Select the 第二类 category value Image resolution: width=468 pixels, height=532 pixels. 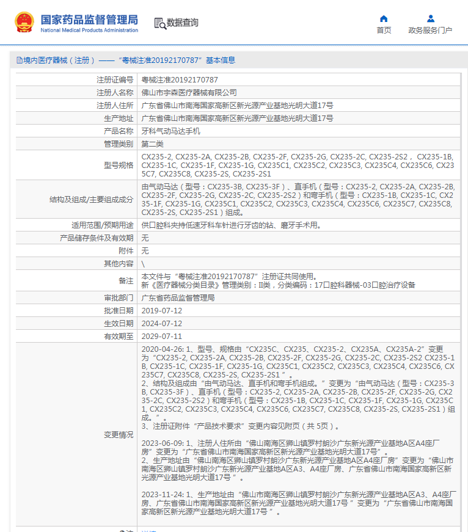coord(152,144)
